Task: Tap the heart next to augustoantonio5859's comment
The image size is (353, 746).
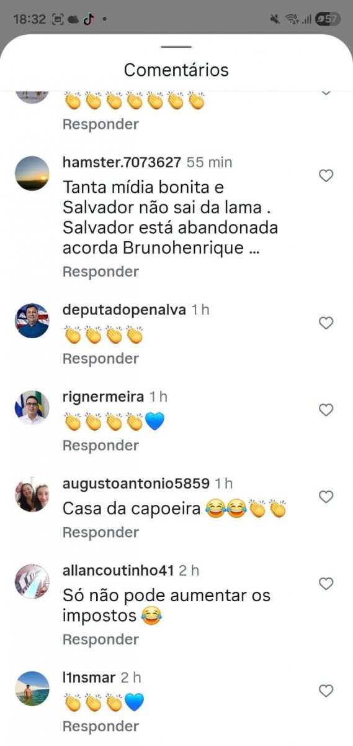Action: 326,497
